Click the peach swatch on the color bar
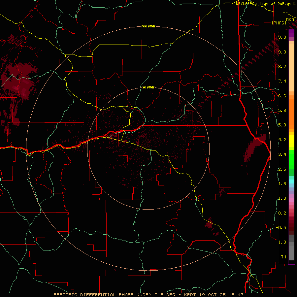Image resolution: width=297 pixels, height=297 pixels. coord(291,68)
